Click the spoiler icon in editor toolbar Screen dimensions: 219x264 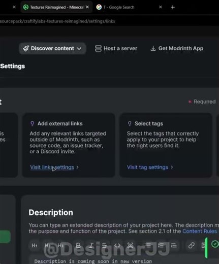[130, 245]
